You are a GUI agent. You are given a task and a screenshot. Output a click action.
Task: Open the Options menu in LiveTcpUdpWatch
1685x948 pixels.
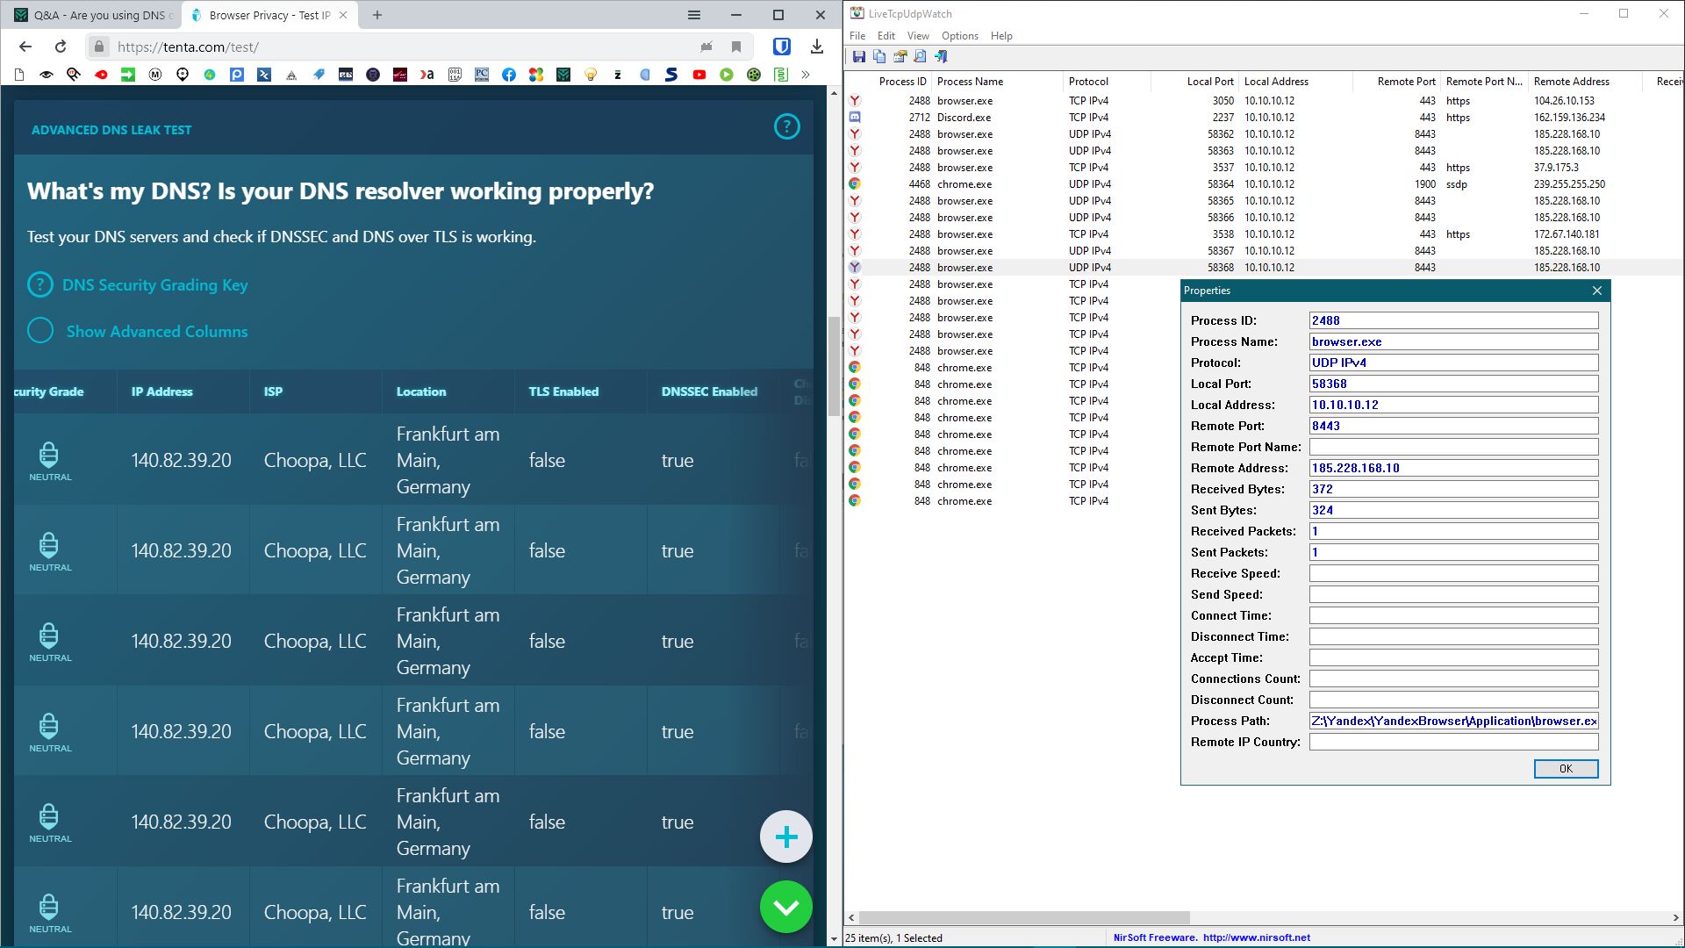[x=959, y=36]
